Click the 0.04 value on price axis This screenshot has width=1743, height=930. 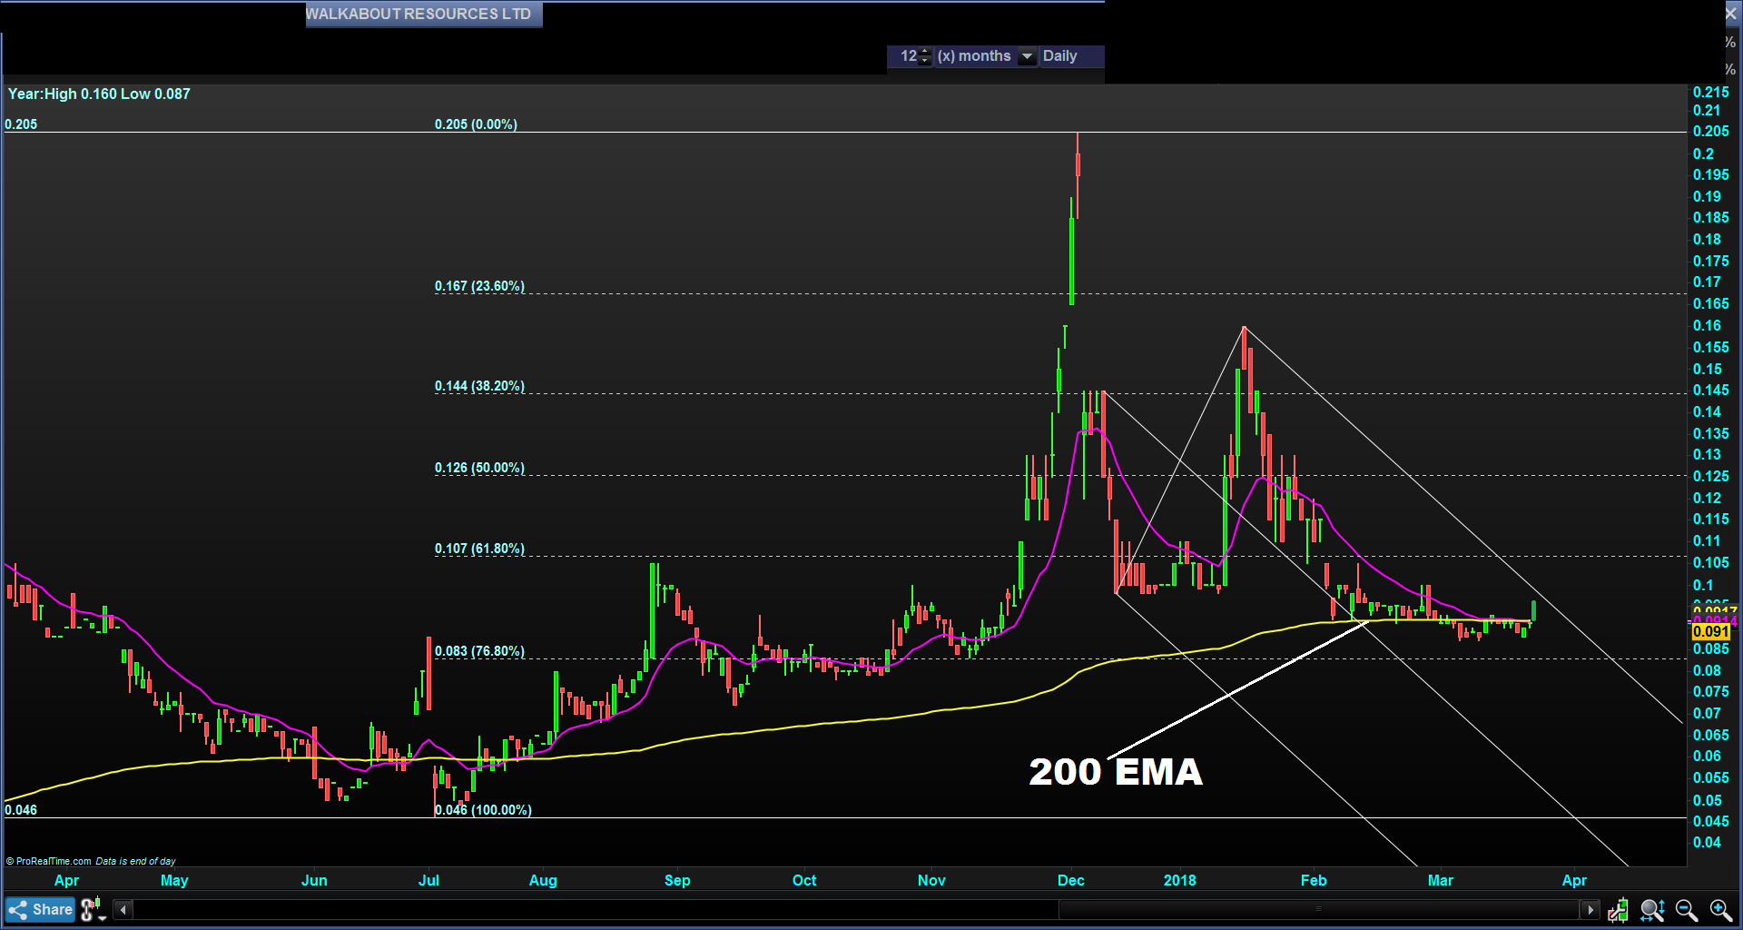pyautogui.click(x=1707, y=842)
